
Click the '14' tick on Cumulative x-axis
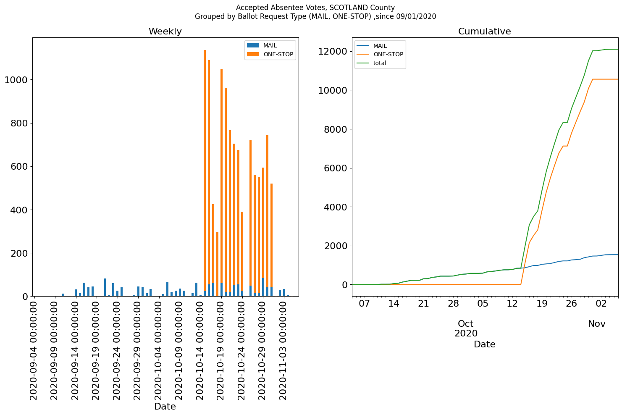394,303
